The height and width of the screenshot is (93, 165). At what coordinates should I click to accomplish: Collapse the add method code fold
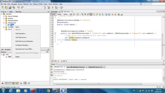pos(55,33)
